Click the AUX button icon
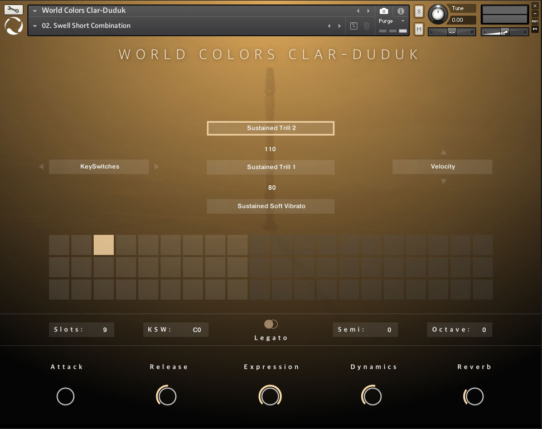 coord(535,21)
